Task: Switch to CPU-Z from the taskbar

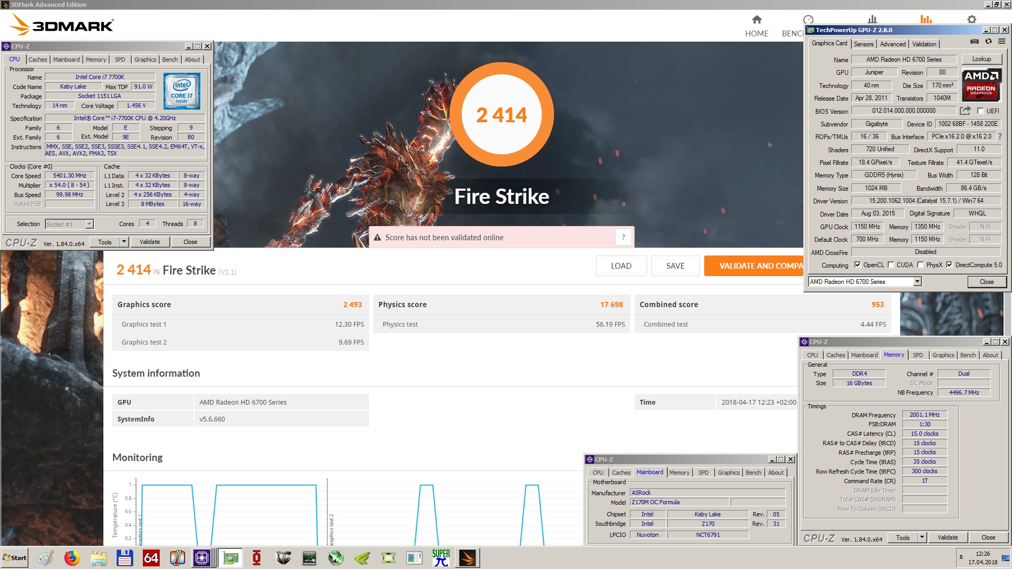Action: click(x=202, y=558)
